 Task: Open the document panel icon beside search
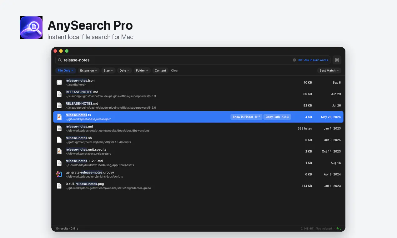337,60
